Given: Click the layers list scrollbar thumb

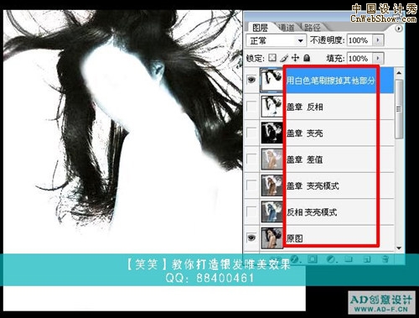Looking at the screenshot, I should tap(399, 109).
